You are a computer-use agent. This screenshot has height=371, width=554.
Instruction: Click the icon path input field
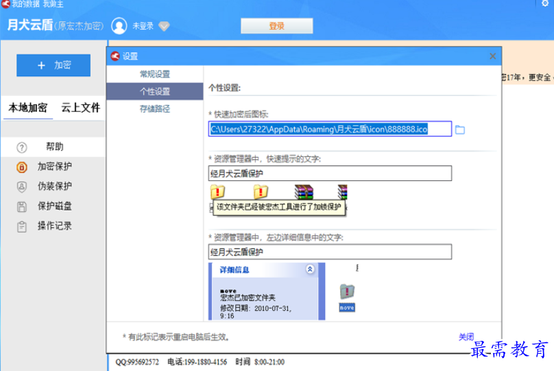pyautogui.click(x=330, y=129)
